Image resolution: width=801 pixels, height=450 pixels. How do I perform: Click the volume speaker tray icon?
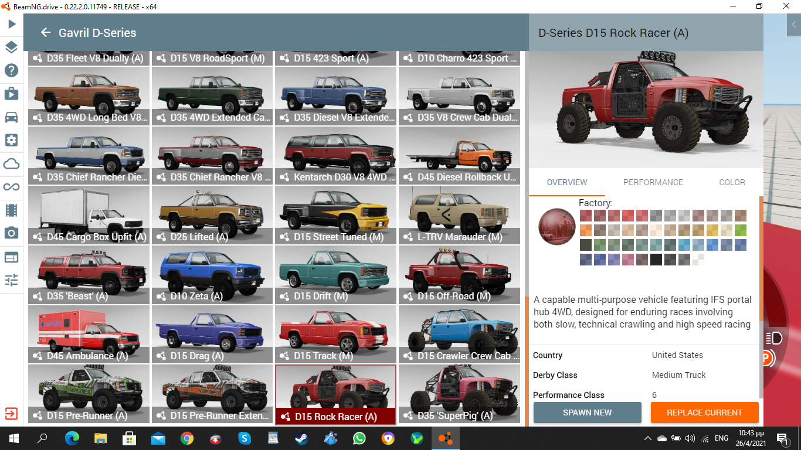pyautogui.click(x=690, y=438)
